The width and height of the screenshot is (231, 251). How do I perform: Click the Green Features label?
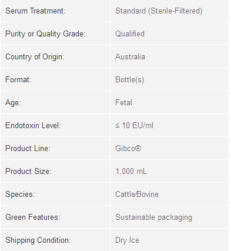(x=33, y=217)
